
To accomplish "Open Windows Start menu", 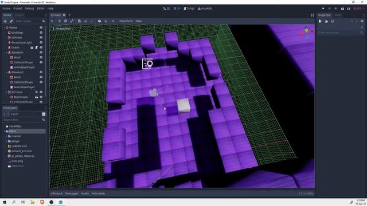I will pos(5,202).
